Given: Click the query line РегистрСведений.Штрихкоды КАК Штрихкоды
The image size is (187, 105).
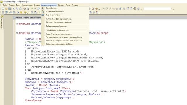Looking at the screenshot, I should tap(63, 67).
